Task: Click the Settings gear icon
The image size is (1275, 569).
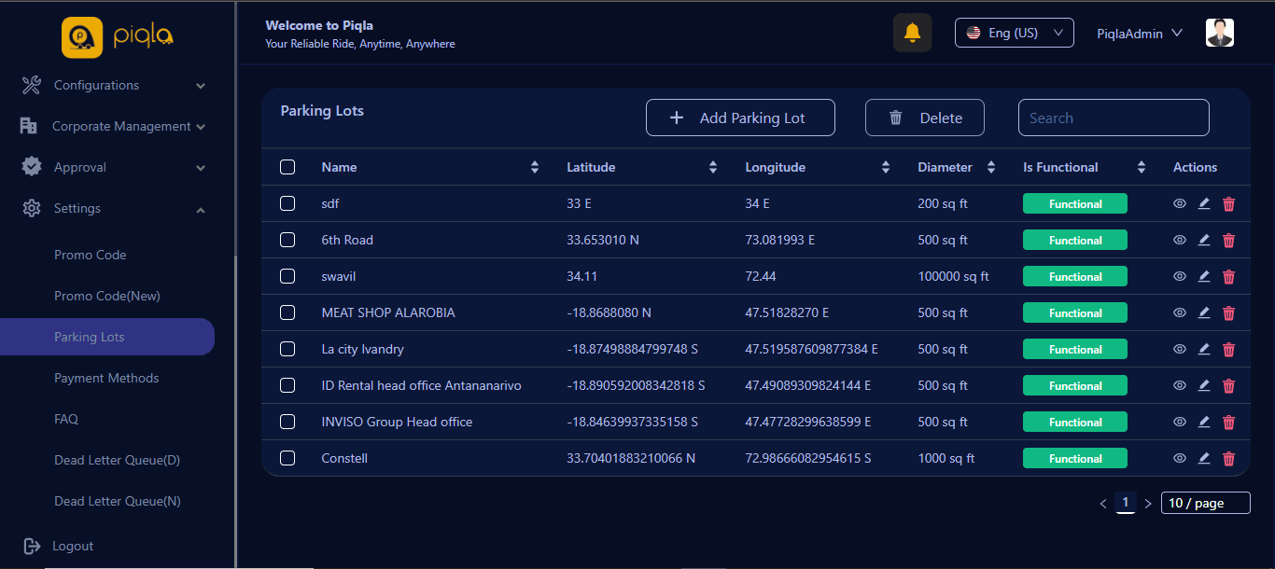Action: pyautogui.click(x=32, y=208)
